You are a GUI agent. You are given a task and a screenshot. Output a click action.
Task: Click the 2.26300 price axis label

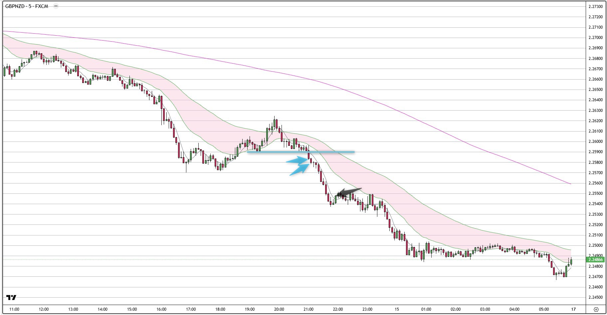point(595,111)
